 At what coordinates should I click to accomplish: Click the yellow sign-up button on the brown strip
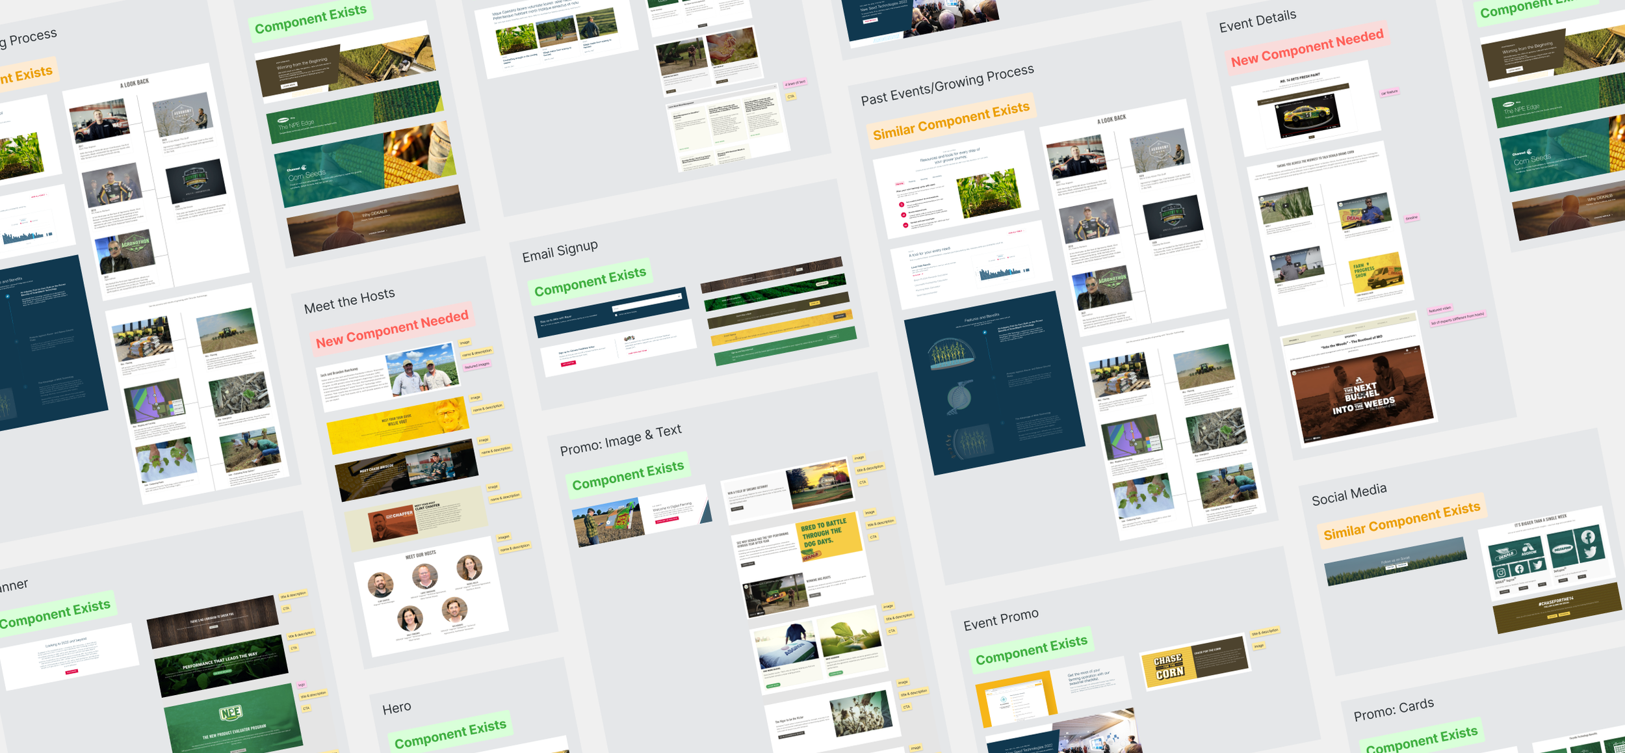click(x=814, y=303)
